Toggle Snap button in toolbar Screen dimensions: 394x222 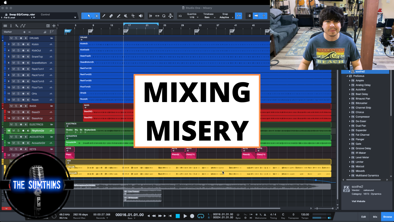[238, 16]
